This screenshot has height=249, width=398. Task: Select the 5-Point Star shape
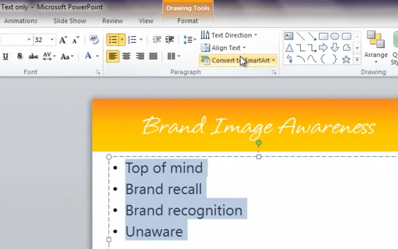pos(346,60)
